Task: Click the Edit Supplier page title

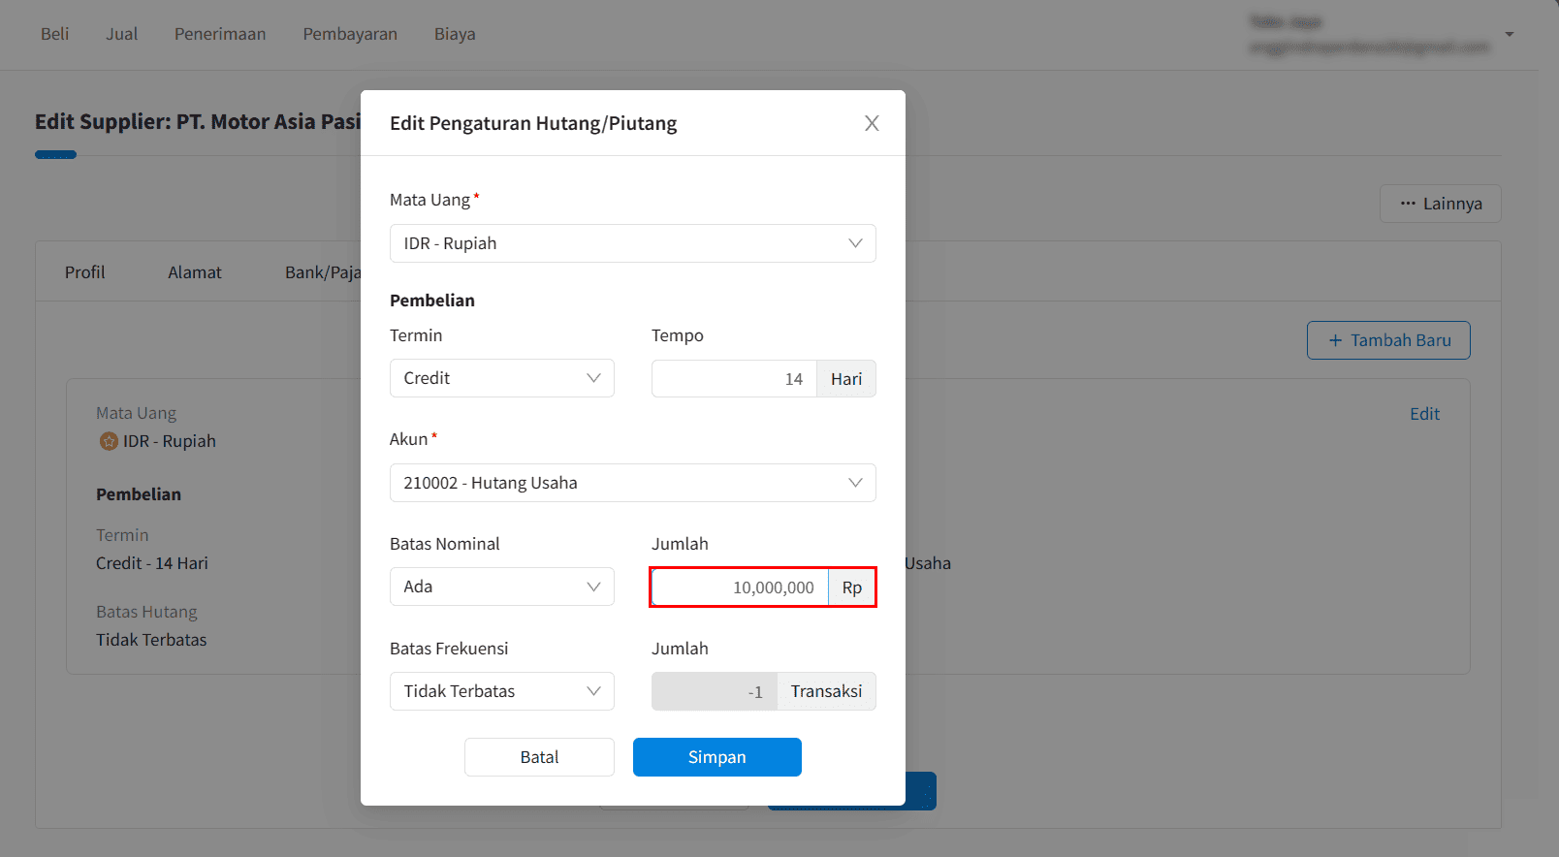Action: (x=198, y=121)
